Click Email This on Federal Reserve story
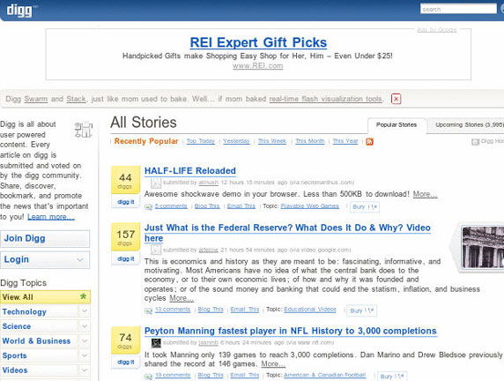Image resolution: width=504 pixels, height=381 pixels. point(245,310)
